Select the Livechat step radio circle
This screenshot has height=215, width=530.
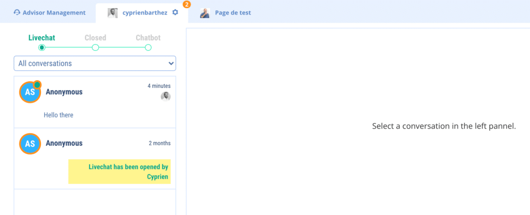[x=42, y=48]
